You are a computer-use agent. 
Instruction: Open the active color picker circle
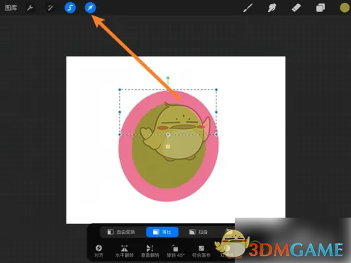point(345,8)
